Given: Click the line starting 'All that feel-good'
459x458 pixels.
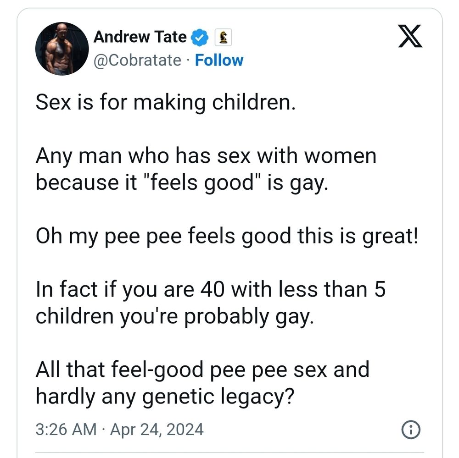Looking at the screenshot, I should pyautogui.click(x=202, y=370).
